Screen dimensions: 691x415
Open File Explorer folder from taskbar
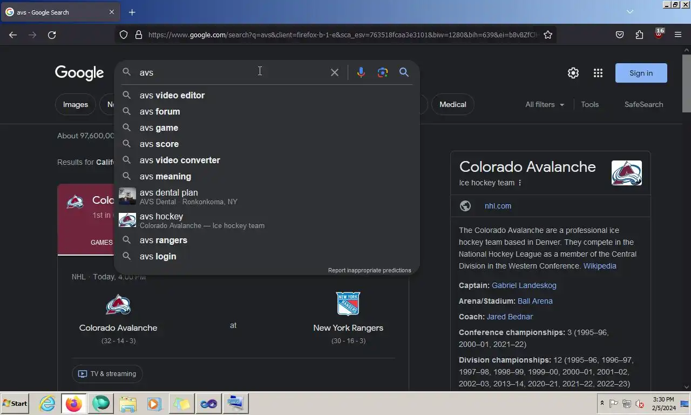(127, 404)
